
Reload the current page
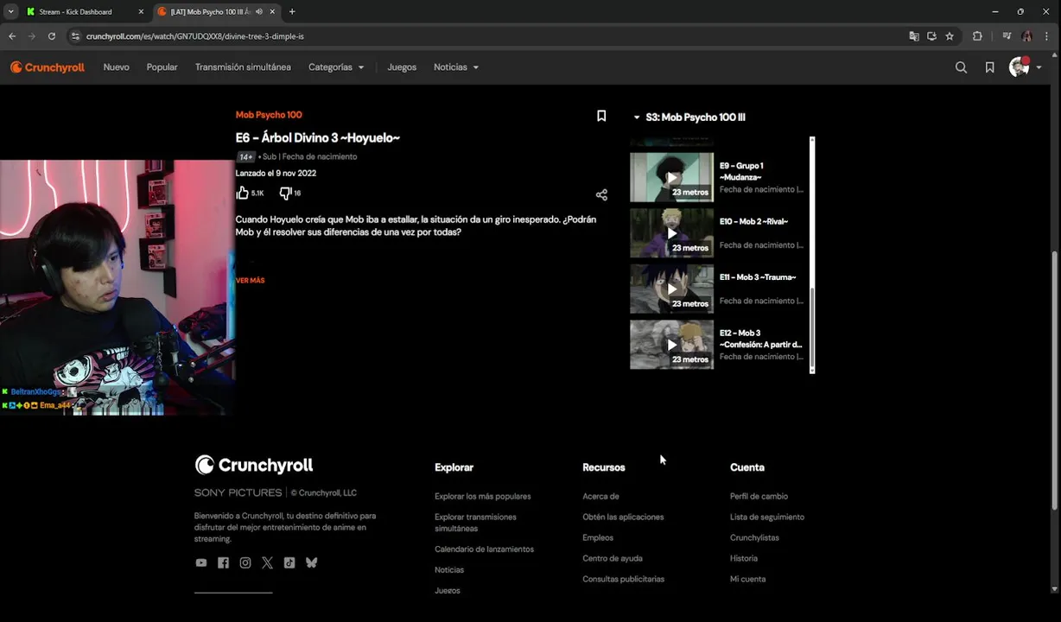[x=52, y=36]
